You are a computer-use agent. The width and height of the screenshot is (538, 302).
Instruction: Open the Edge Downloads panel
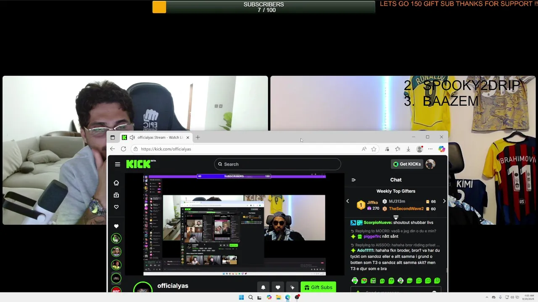pyautogui.click(x=408, y=149)
